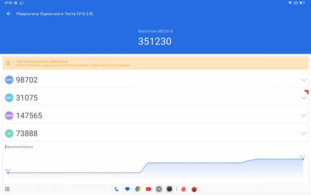Image resolution: width=311 pixels, height=195 pixels.
Task: Expand the GPU 31075 score details
Action: (304, 98)
